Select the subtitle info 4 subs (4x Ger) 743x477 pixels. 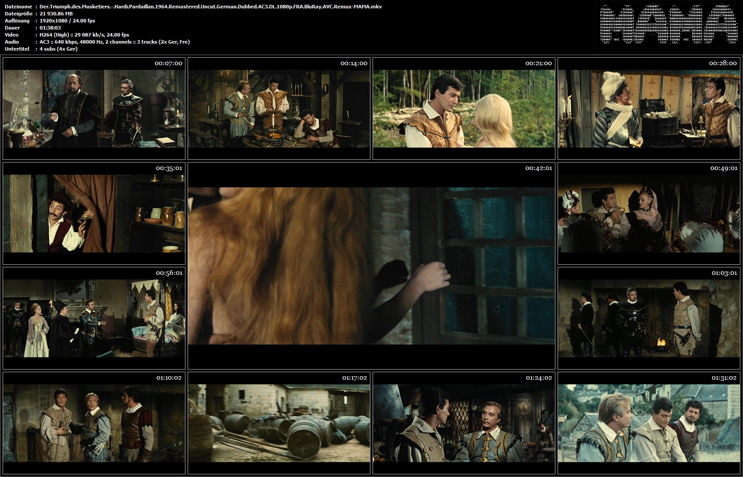58,49
